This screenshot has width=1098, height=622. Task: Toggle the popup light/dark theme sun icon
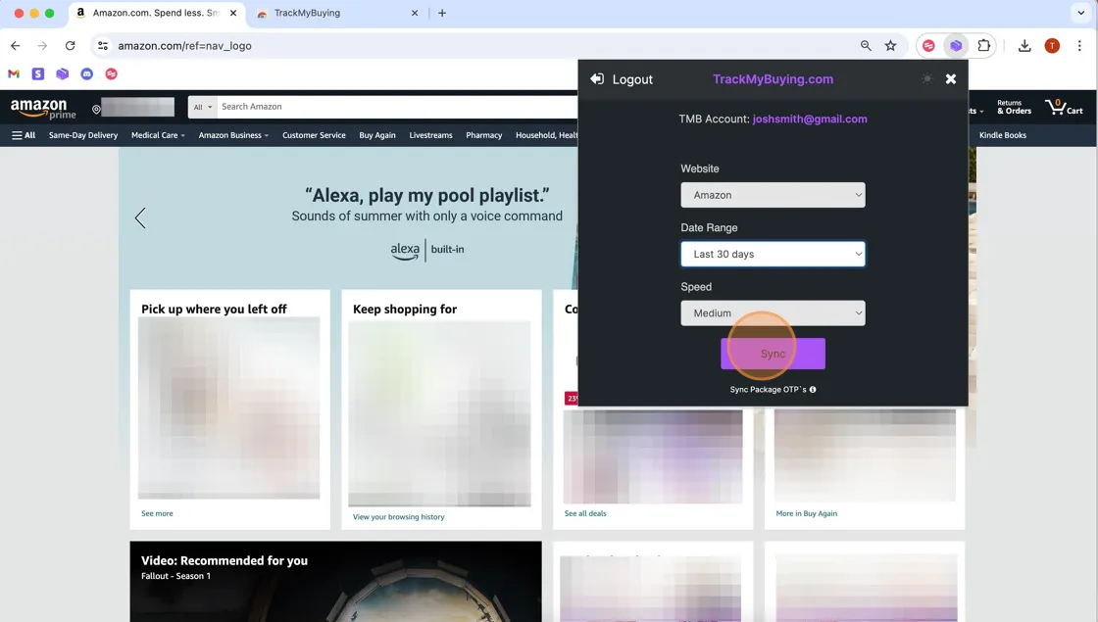tap(927, 79)
